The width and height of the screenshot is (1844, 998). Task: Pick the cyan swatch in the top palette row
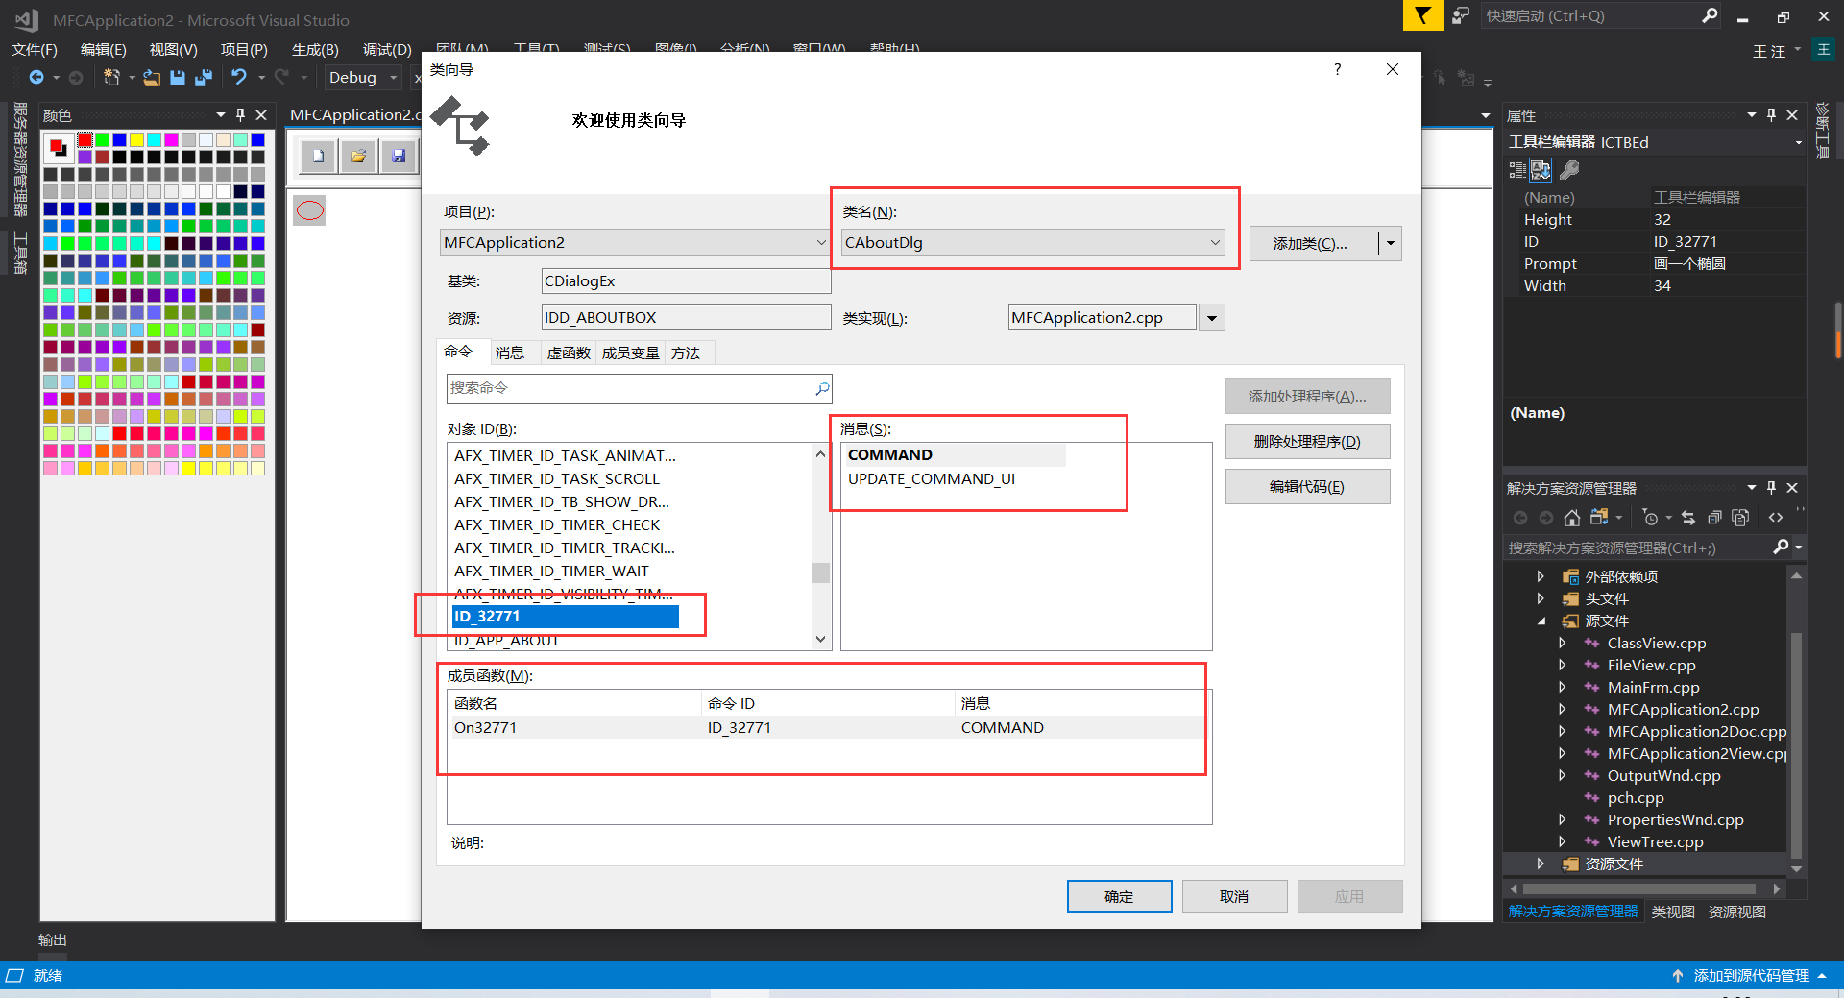point(154,140)
